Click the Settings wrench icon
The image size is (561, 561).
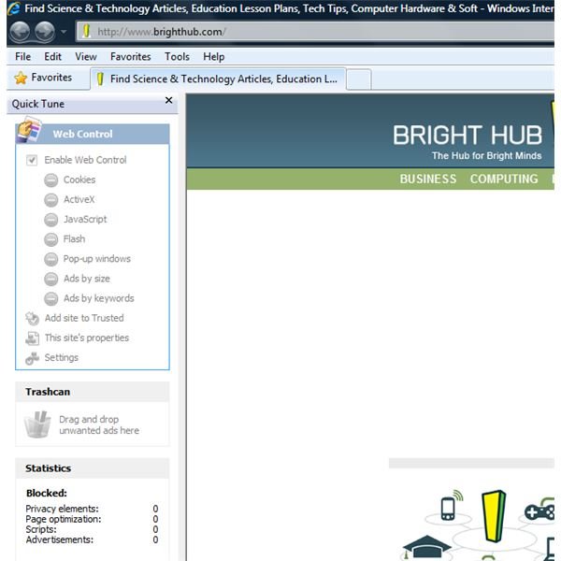click(x=32, y=358)
